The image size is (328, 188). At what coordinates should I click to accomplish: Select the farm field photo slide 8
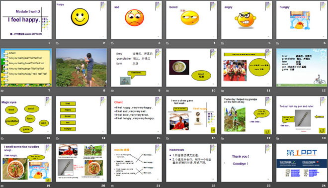pos(81,68)
